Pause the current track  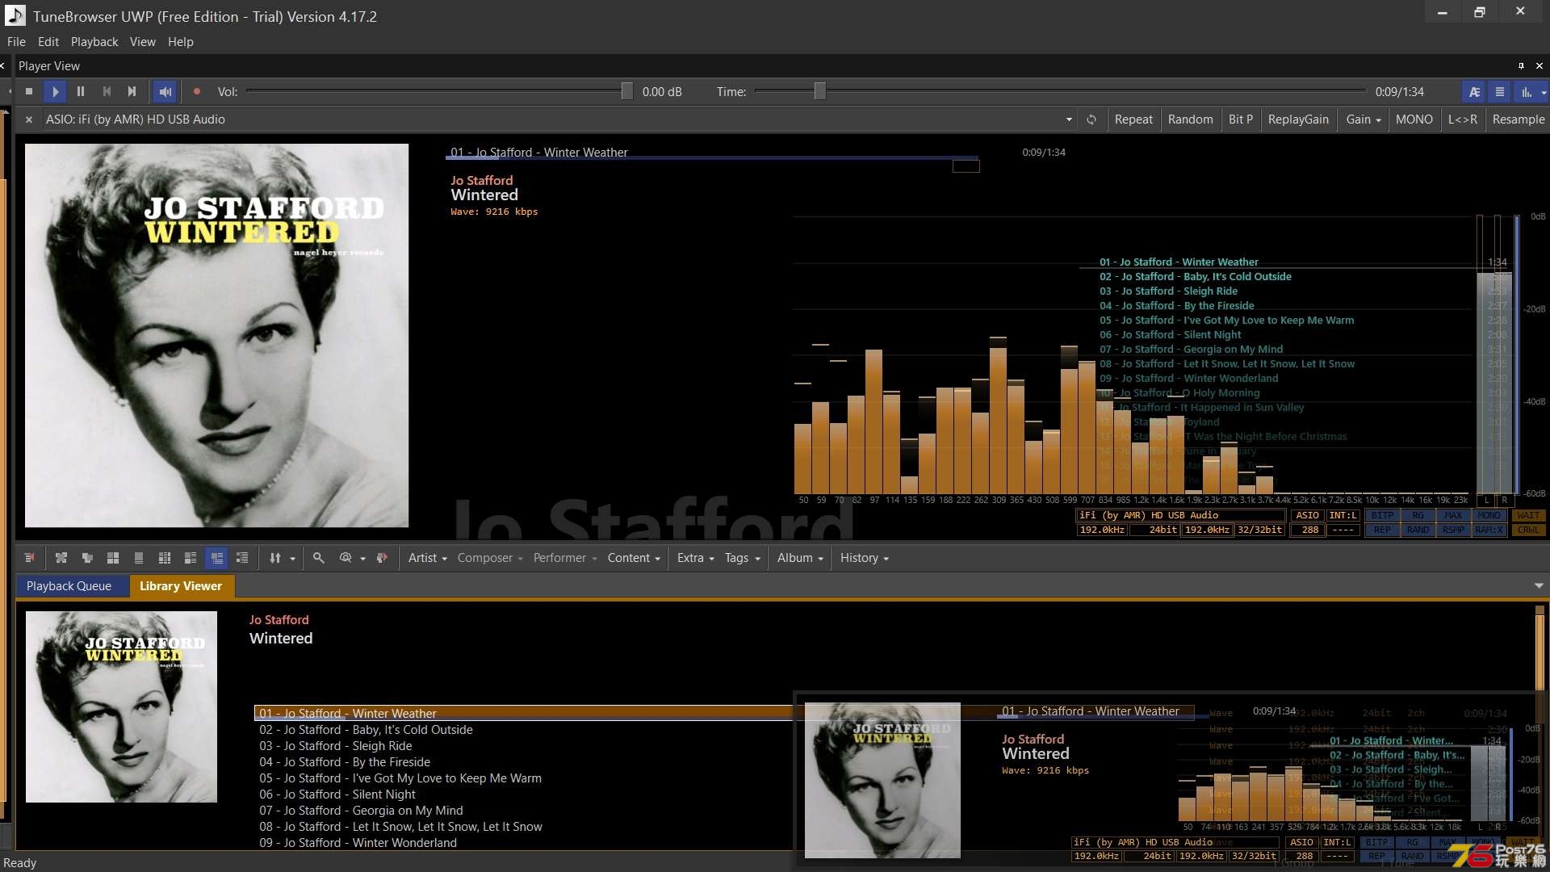[81, 92]
